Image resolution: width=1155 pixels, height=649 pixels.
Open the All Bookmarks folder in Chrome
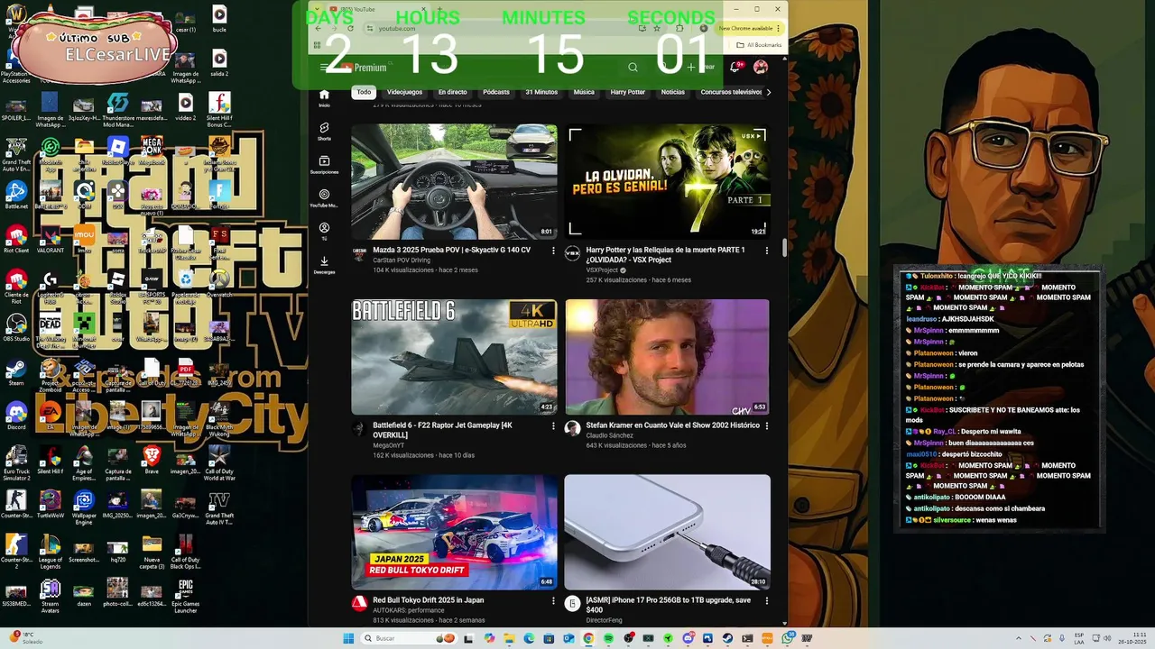759,45
